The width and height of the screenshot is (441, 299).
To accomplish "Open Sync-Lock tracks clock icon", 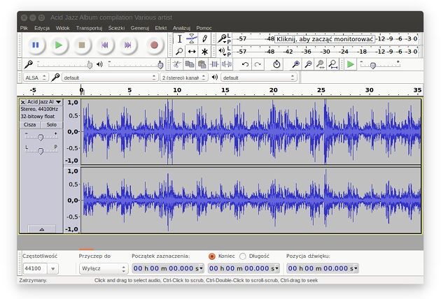I will (276, 64).
